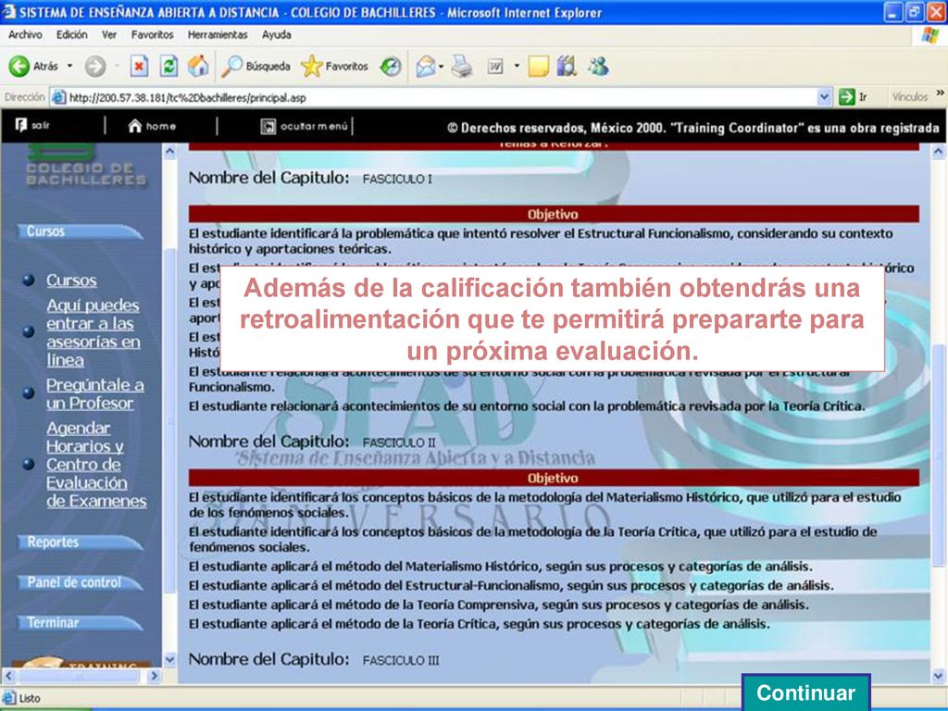This screenshot has height=711, width=948.
Task: Click sidebar vertical scrollbar down arrow
Action: 170,659
